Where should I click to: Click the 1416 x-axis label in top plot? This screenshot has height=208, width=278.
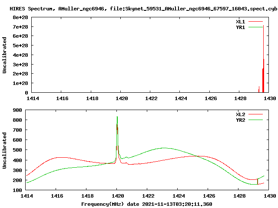pyautogui.click(x=62, y=98)
